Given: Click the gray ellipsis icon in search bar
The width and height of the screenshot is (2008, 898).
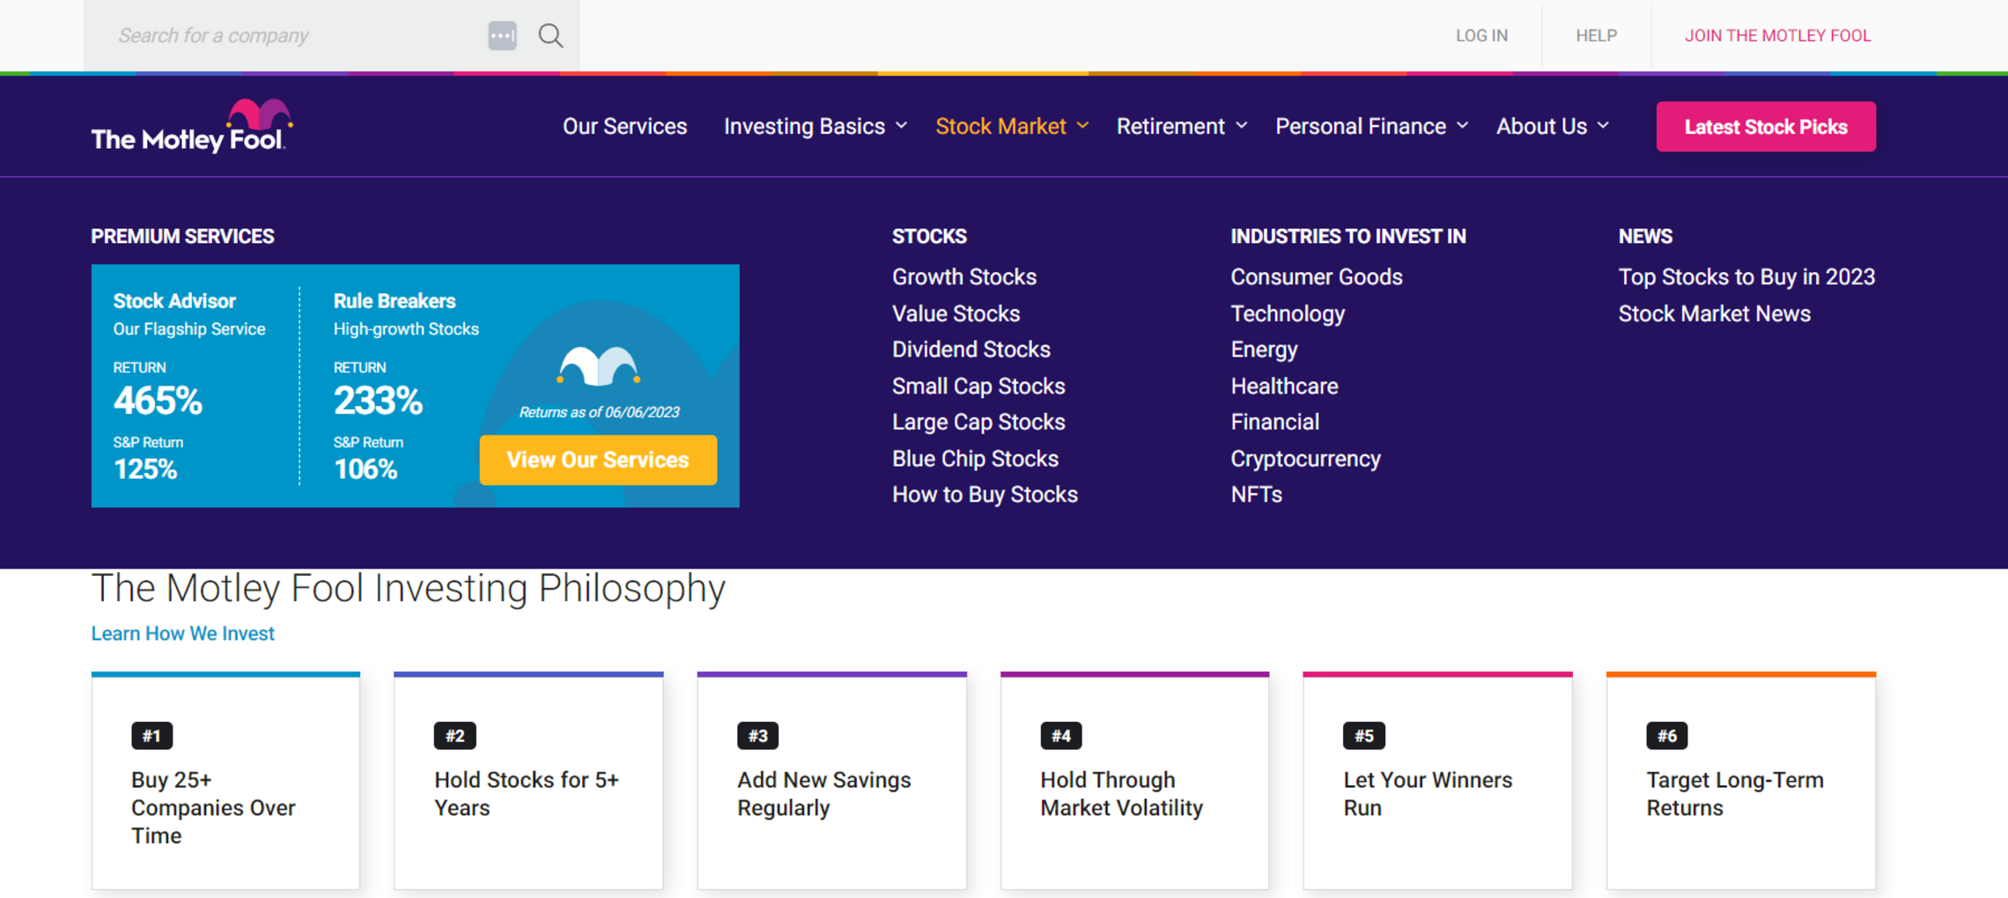Looking at the screenshot, I should coord(502,36).
